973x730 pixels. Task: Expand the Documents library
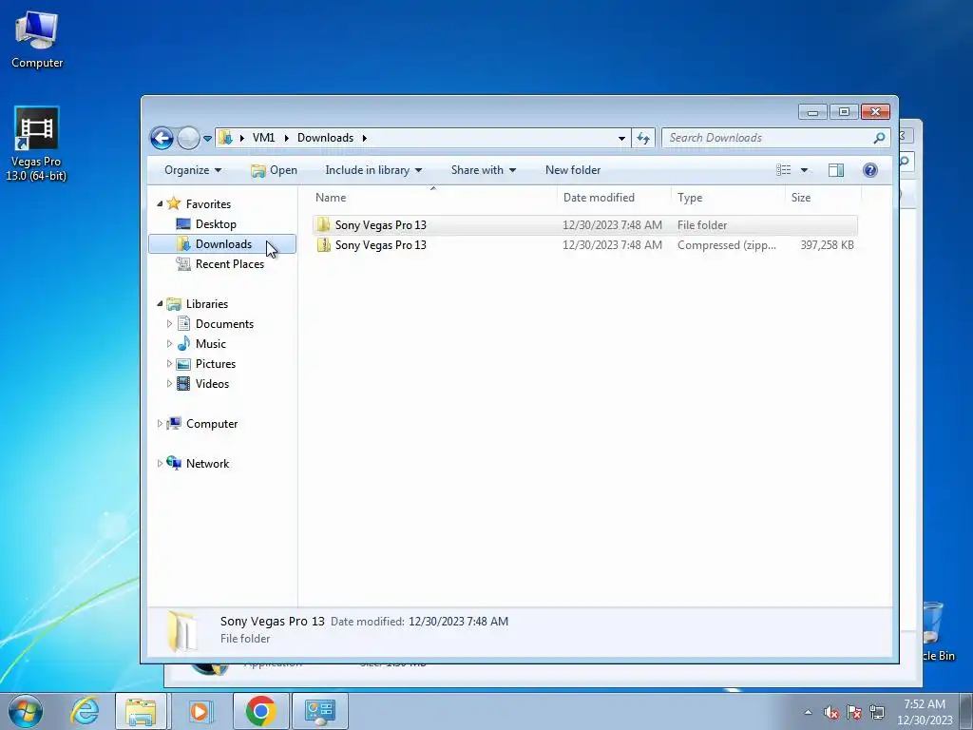coord(169,323)
